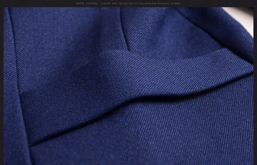Click the dark left border of the image
The height and width of the screenshot is (165, 257).
point(2,85)
